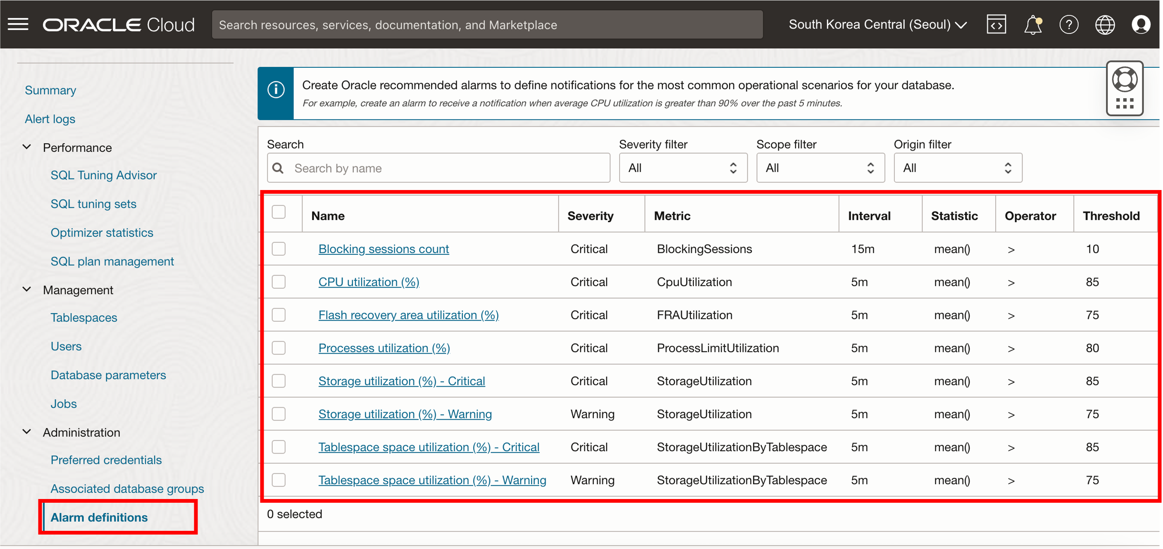Open CPU utilization (%) alarm link
This screenshot has height=549, width=1163.
(368, 282)
